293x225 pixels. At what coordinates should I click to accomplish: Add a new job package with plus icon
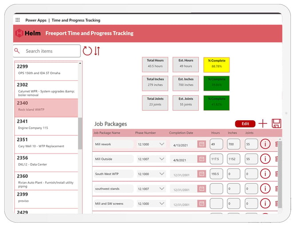click(x=263, y=123)
